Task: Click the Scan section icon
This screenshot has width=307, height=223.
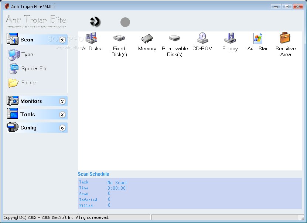Action: (x=12, y=39)
